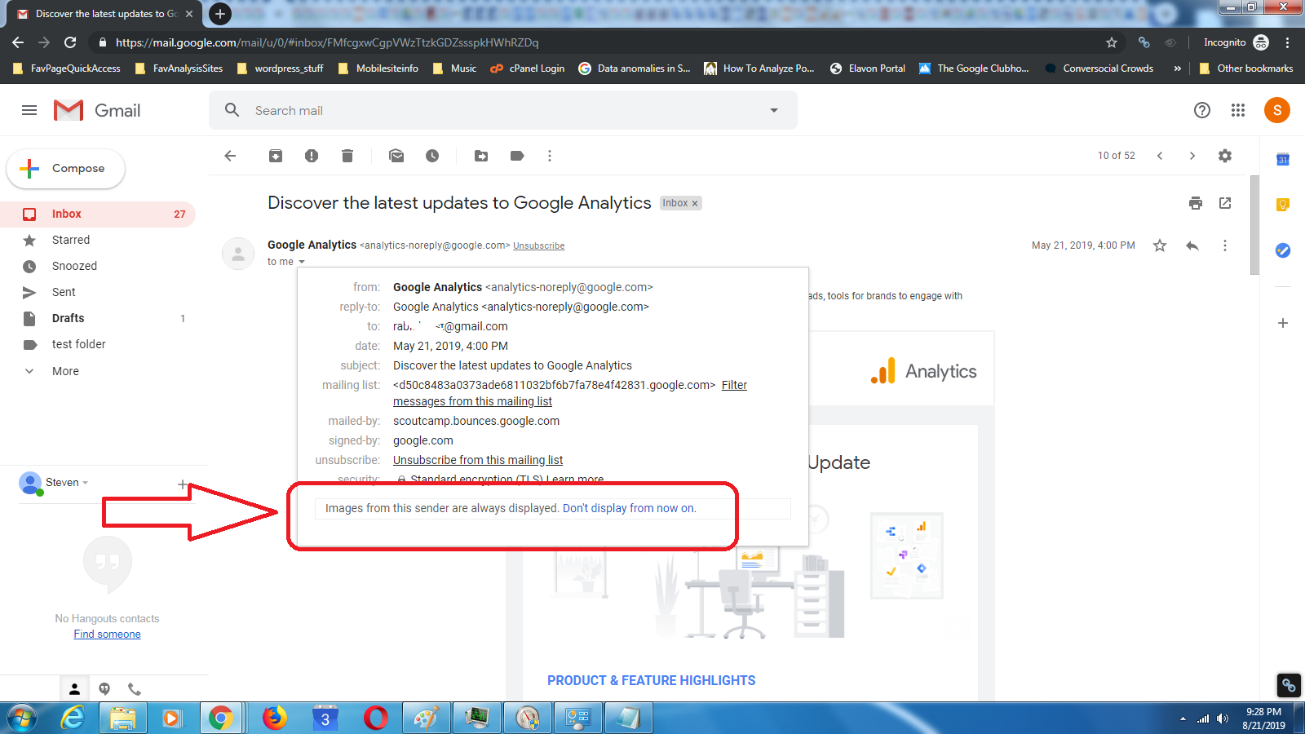
Task: Click the message pane vertical scrollbar
Action: 1254,224
